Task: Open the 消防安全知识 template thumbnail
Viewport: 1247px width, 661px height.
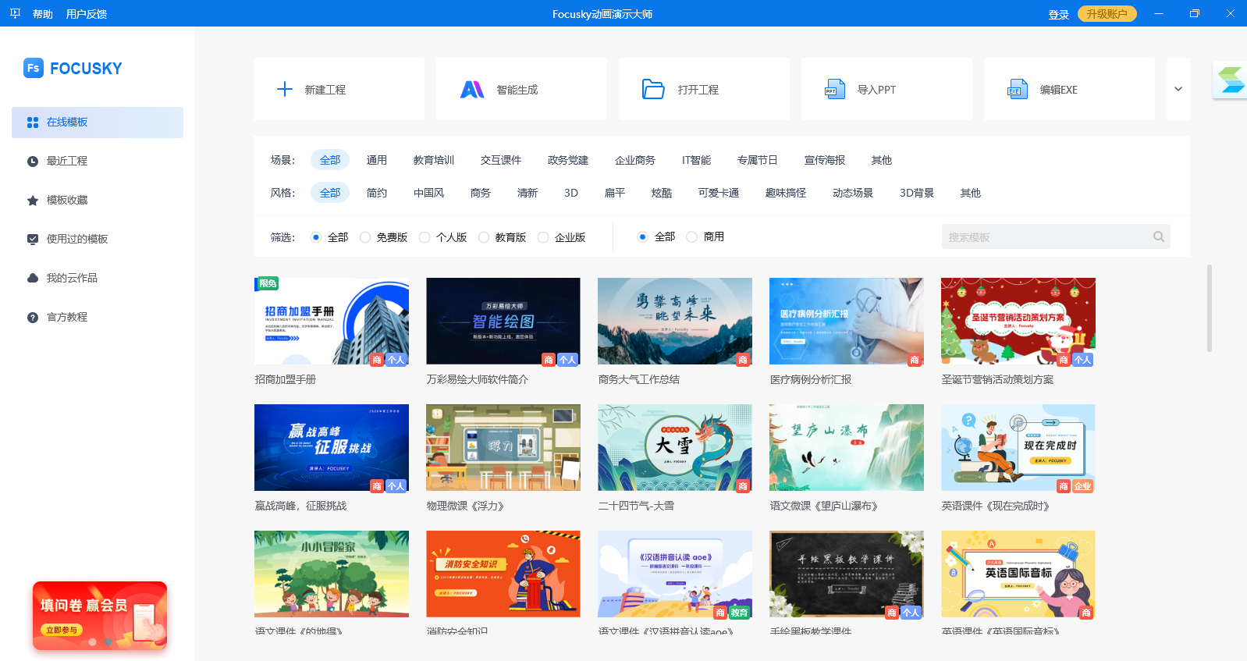Action: 503,574
